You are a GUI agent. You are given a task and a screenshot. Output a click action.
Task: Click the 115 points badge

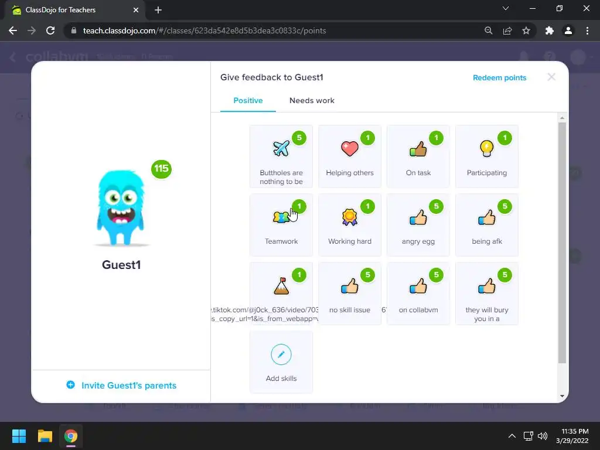tap(161, 169)
